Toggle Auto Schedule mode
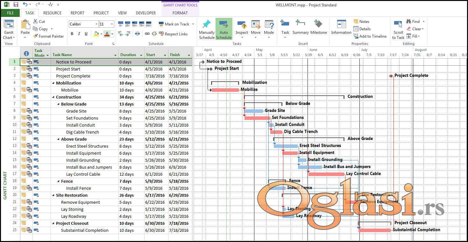This screenshot has height=242, width=468. pyautogui.click(x=224, y=26)
